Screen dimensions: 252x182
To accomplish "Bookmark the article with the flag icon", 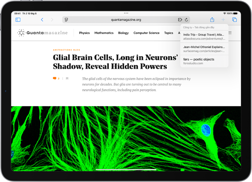I will click(67, 78).
